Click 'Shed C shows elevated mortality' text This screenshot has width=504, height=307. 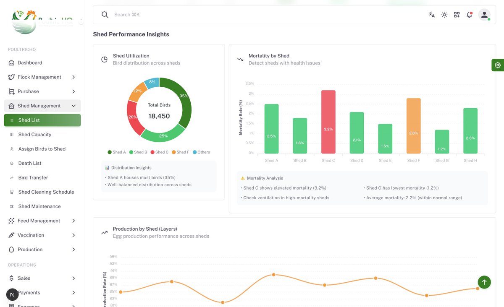285,188
